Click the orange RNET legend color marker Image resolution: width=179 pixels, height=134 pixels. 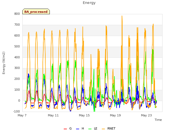pos(103,129)
